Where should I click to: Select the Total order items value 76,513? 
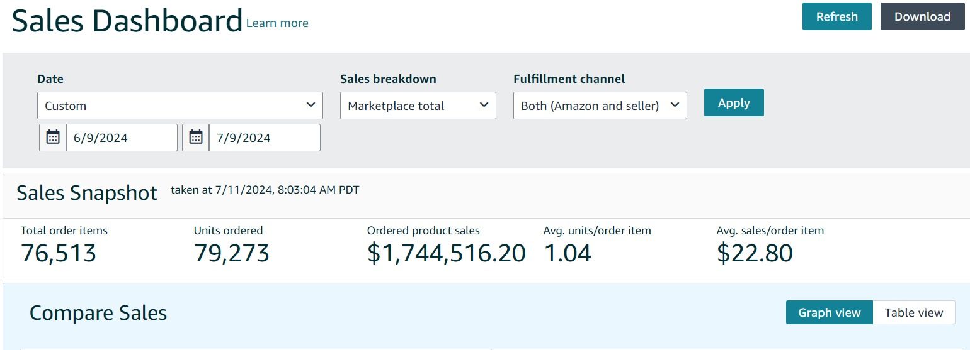59,253
